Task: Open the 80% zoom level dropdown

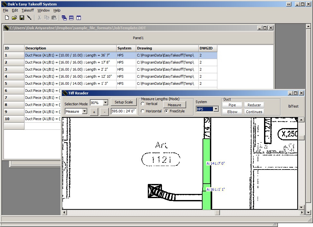Action: 105,103
